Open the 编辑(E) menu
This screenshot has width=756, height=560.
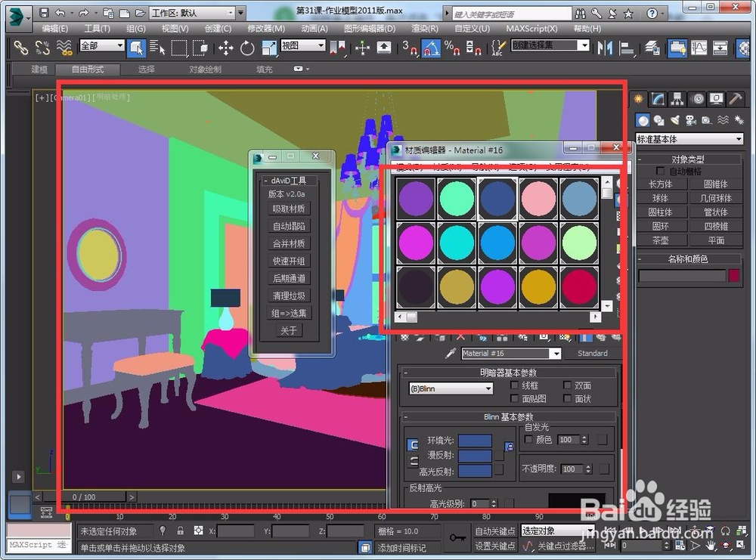(54, 29)
